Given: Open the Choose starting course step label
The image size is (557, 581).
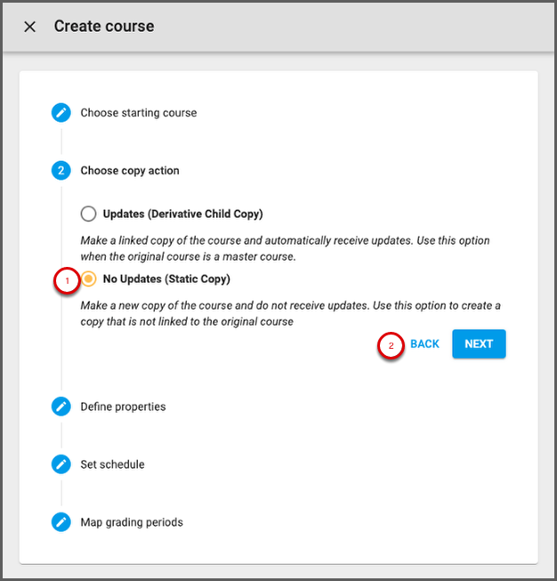Looking at the screenshot, I should [139, 113].
